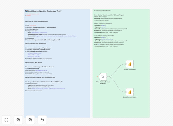Select the manual trigger node cursor icon
173x126 pixels.
(x=103, y=77)
